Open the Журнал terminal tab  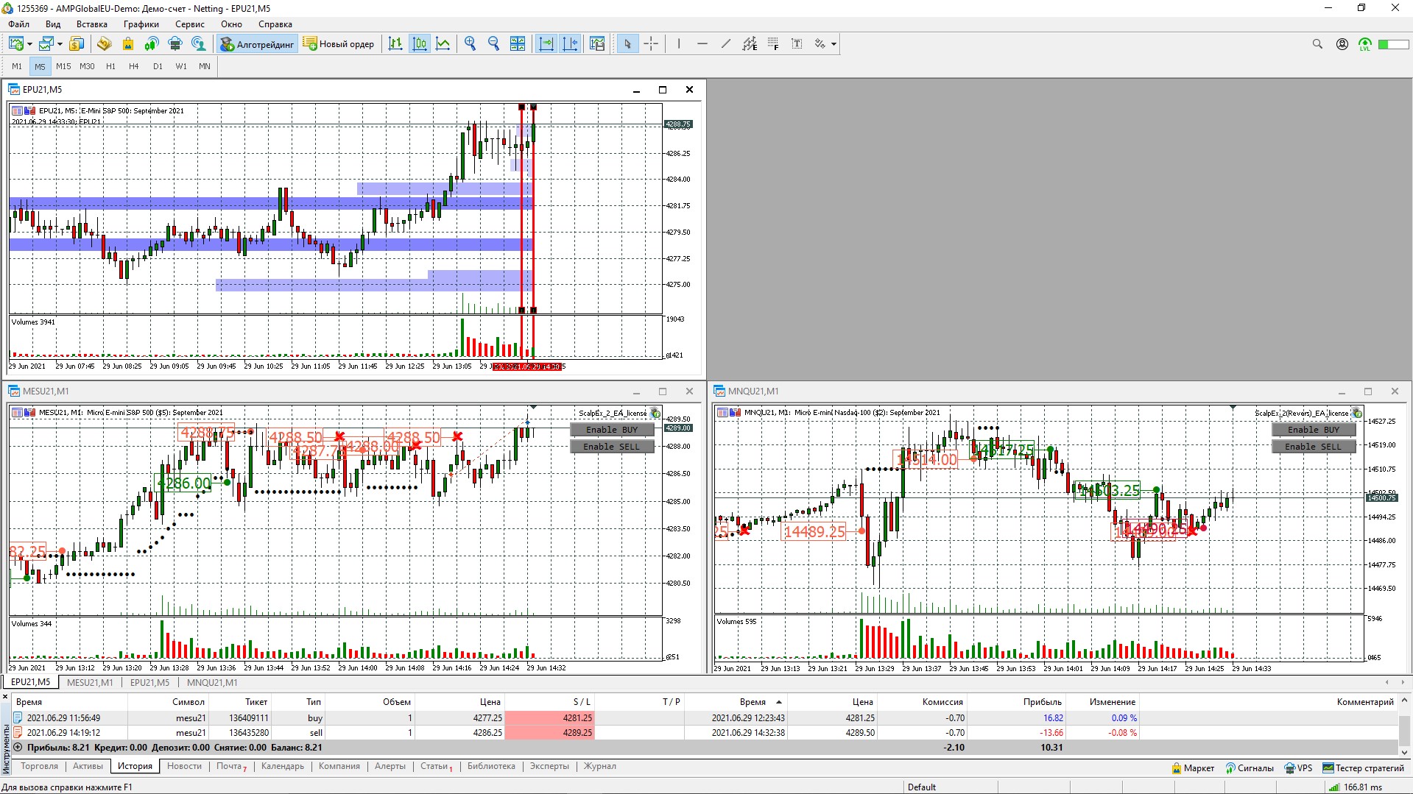point(600,766)
